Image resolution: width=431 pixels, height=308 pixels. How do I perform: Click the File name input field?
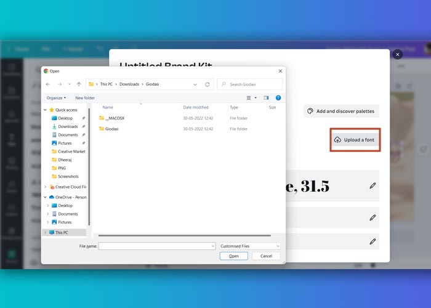(x=156, y=246)
